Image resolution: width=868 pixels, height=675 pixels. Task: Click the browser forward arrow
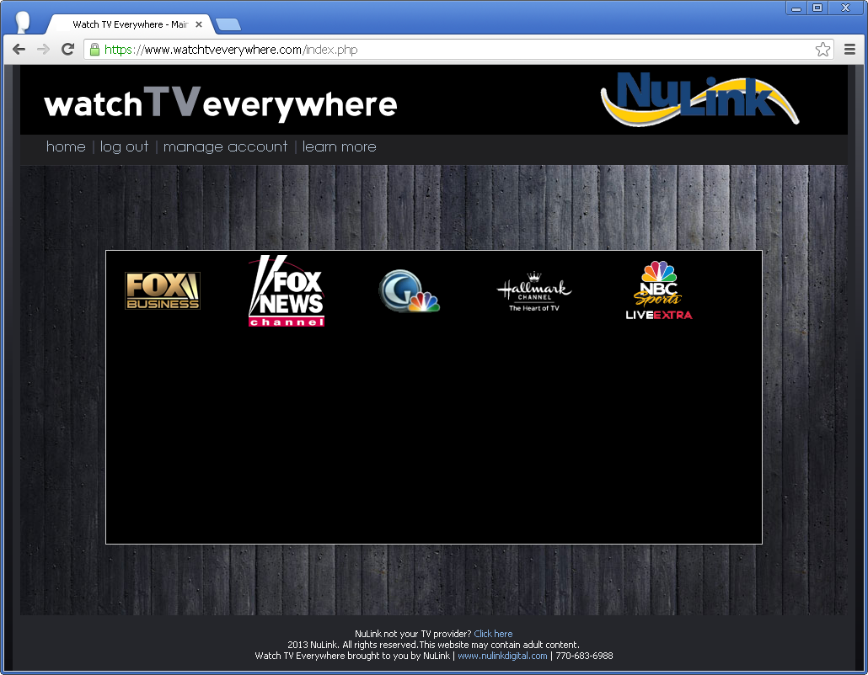(x=43, y=50)
